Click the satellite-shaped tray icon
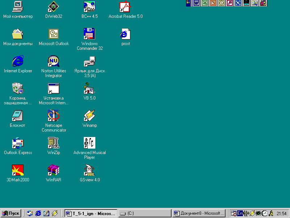The height and width of the screenshot is (218, 290). 246,213
